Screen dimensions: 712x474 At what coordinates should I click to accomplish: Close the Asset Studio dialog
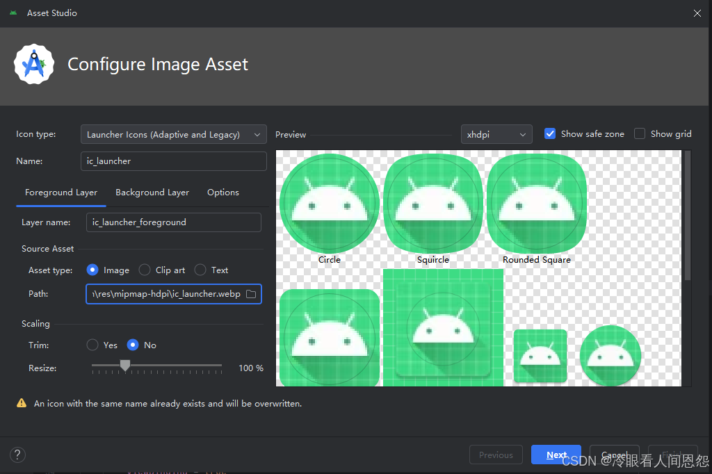[x=697, y=13]
